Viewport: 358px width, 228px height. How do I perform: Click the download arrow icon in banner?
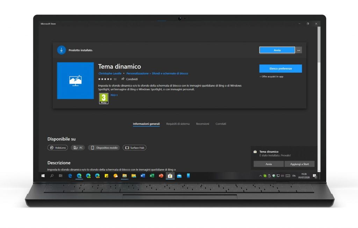(x=61, y=50)
